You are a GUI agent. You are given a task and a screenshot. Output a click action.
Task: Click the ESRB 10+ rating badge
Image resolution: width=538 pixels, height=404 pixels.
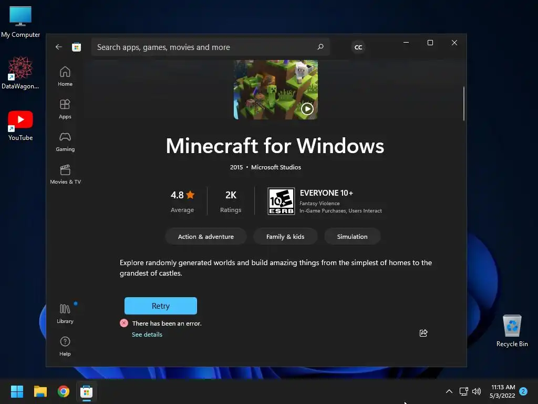[x=281, y=201]
